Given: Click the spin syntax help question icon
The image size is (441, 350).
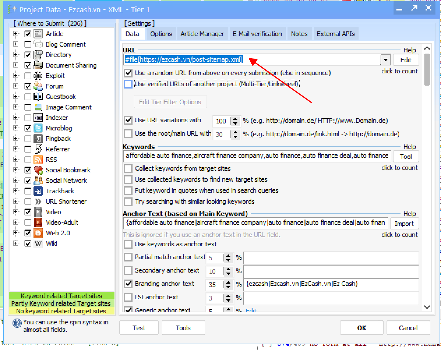Looking at the screenshot, I should (17, 323).
